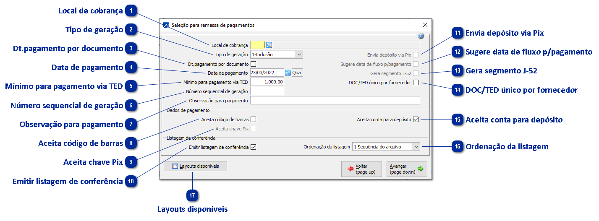Screen dimensions: 599x221
Task: Uncheck Aceita conta para depósito
Action: tap(416, 120)
